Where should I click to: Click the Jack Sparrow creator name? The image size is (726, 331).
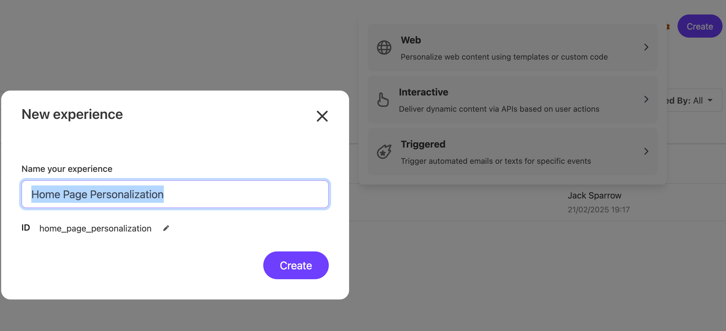[x=594, y=196]
